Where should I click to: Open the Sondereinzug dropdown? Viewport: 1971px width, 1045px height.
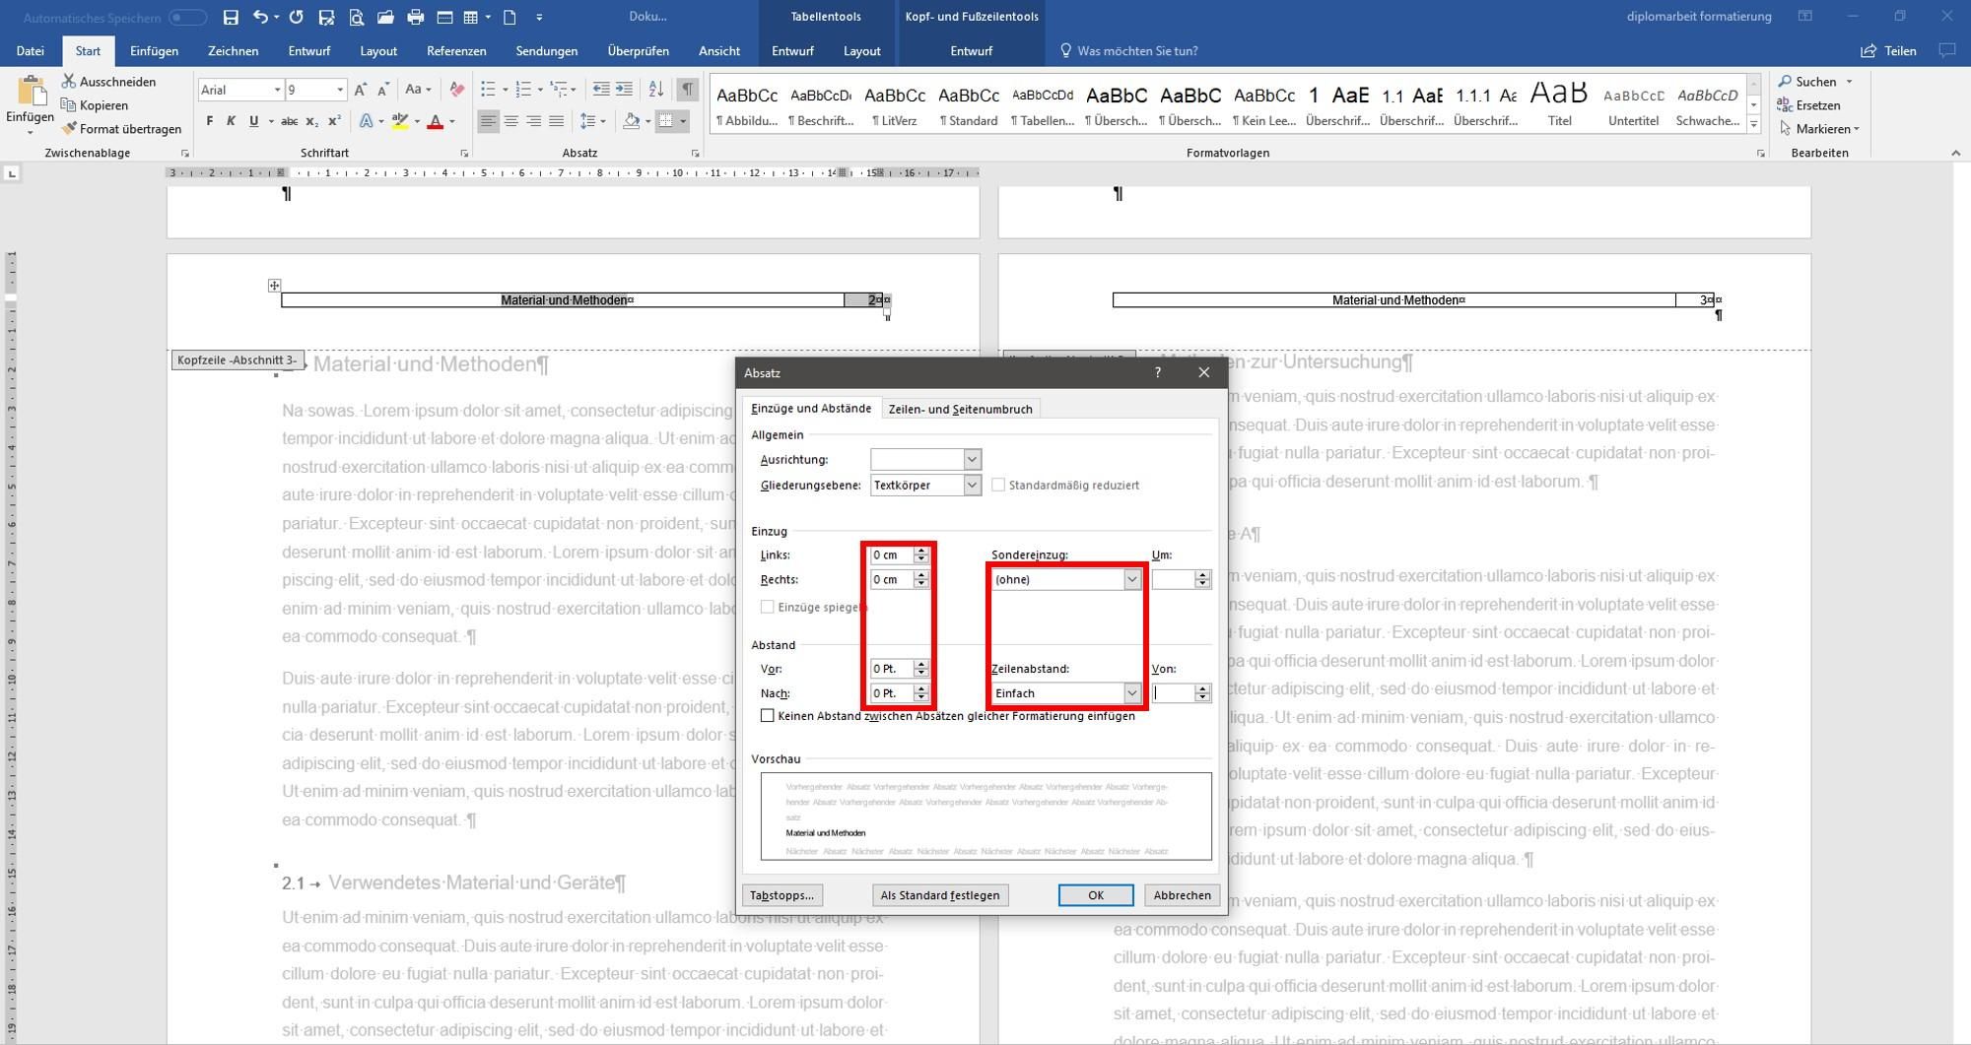(x=1131, y=579)
